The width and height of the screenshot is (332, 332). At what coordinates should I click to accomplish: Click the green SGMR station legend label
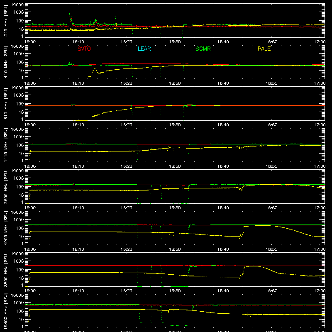203,49
